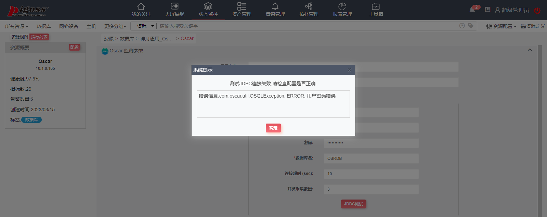This screenshot has height=217, width=547.
Task: Click the pigoss logo
Action: [28, 11]
